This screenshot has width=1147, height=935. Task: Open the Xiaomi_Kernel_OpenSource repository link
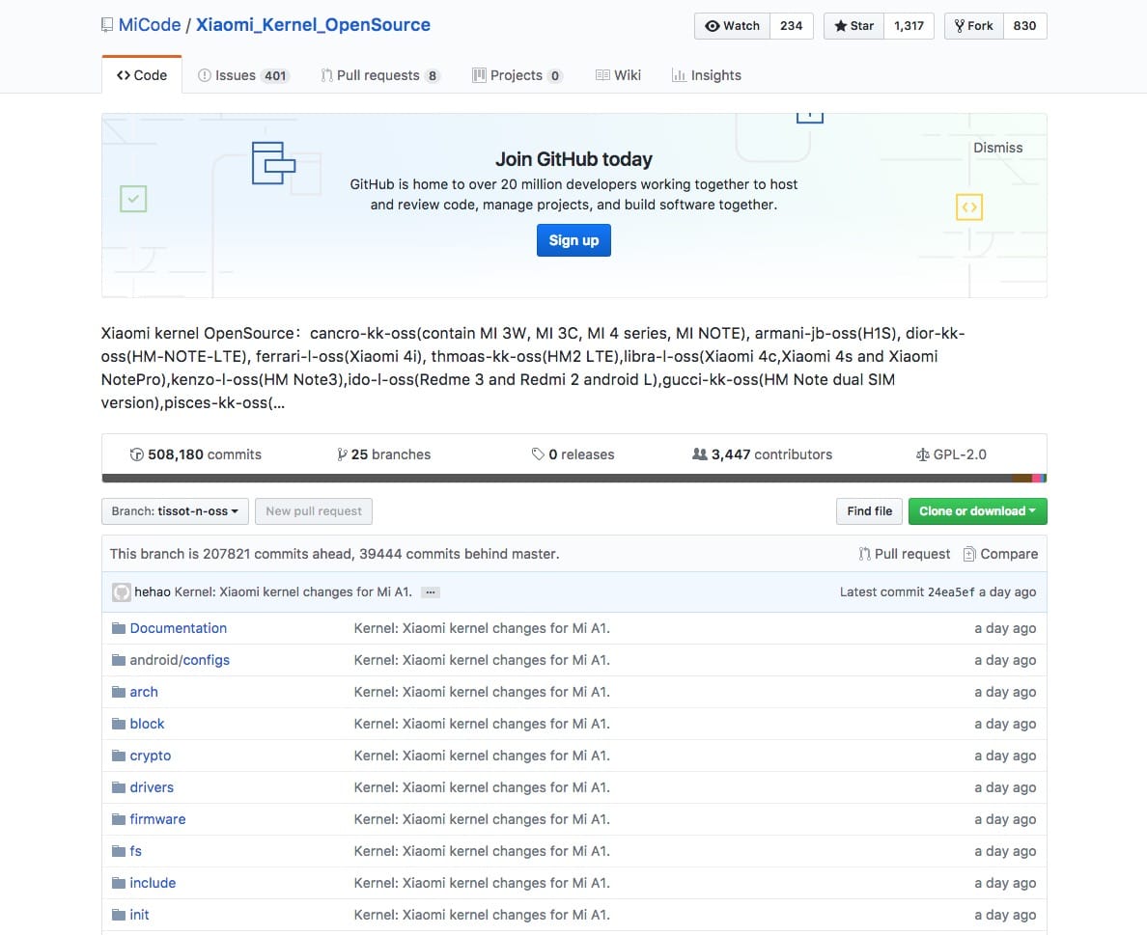tap(313, 25)
